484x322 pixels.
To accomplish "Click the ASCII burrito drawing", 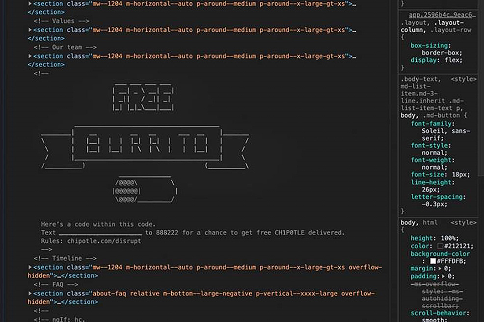I will [145, 190].
